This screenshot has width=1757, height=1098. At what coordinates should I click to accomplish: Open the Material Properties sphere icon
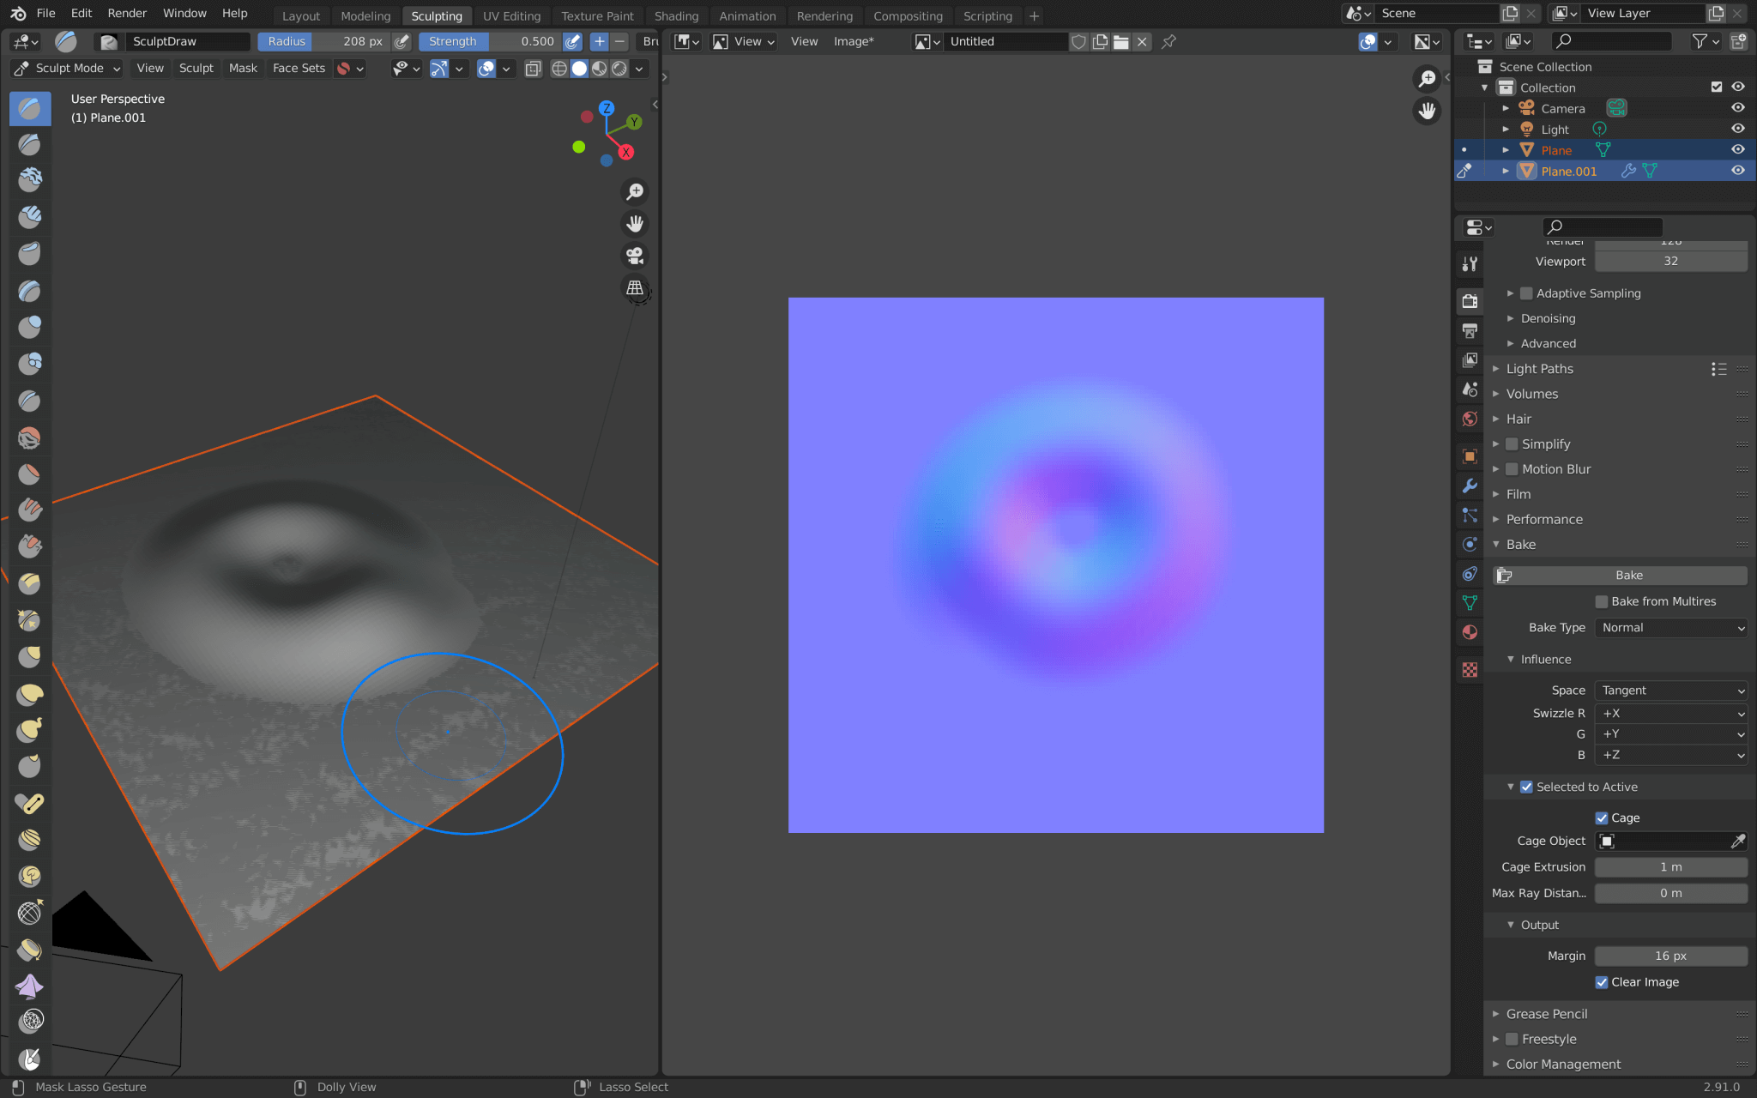(x=1469, y=632)
